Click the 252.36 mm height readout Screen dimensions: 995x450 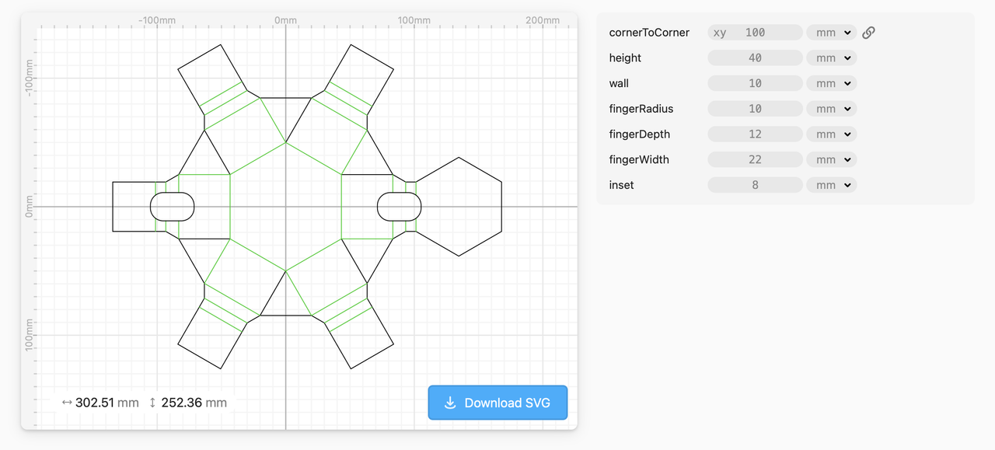[x=194, y=403]
